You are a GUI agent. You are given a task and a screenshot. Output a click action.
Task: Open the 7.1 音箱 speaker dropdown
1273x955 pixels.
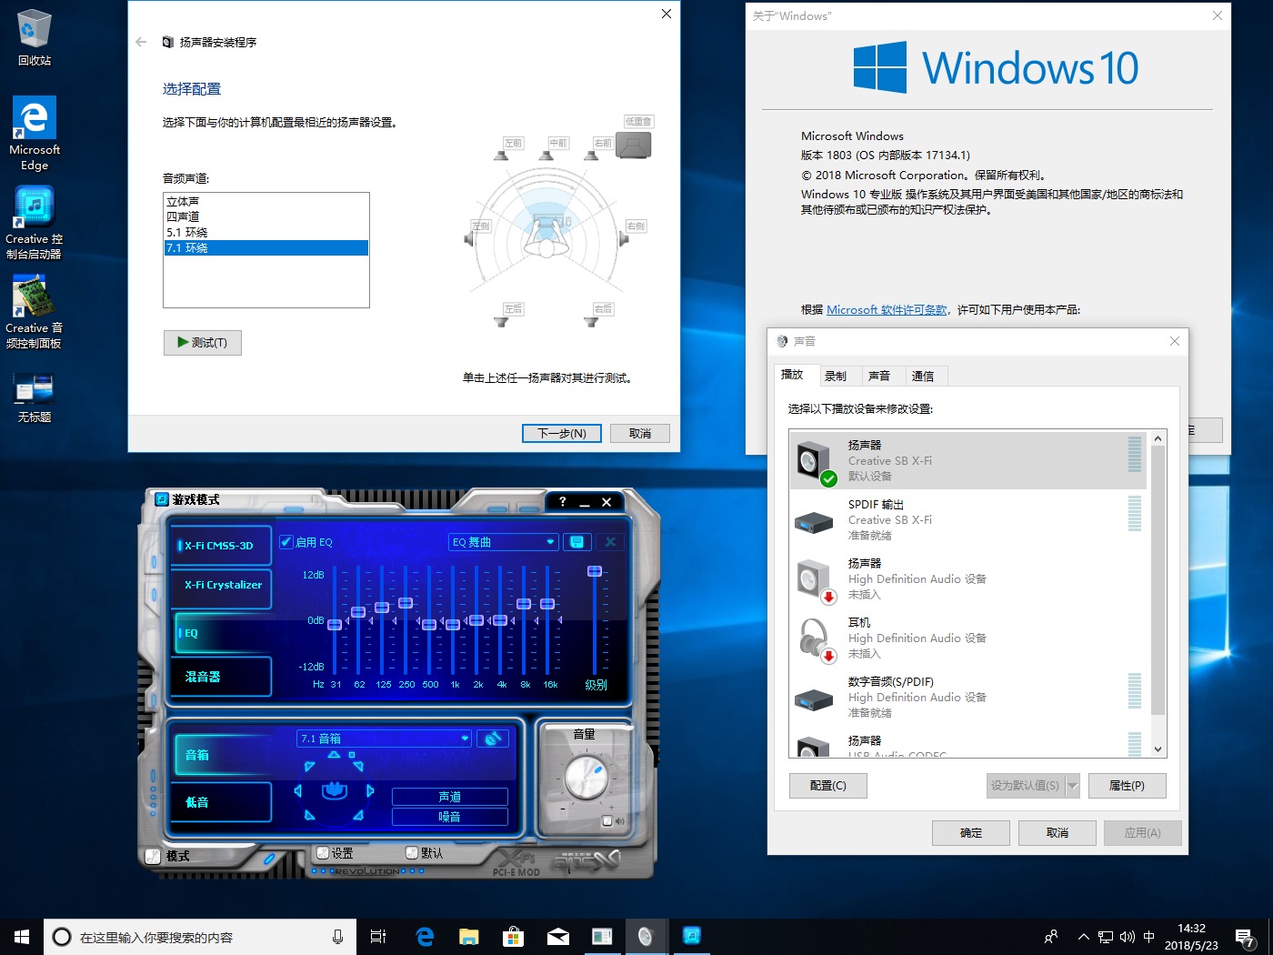(385, 739)
